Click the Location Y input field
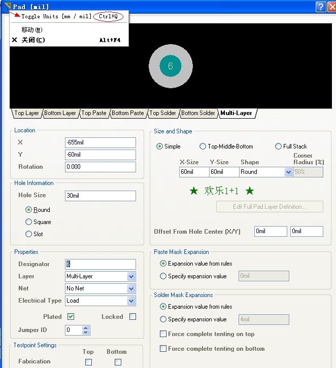 tap(100, 155)
